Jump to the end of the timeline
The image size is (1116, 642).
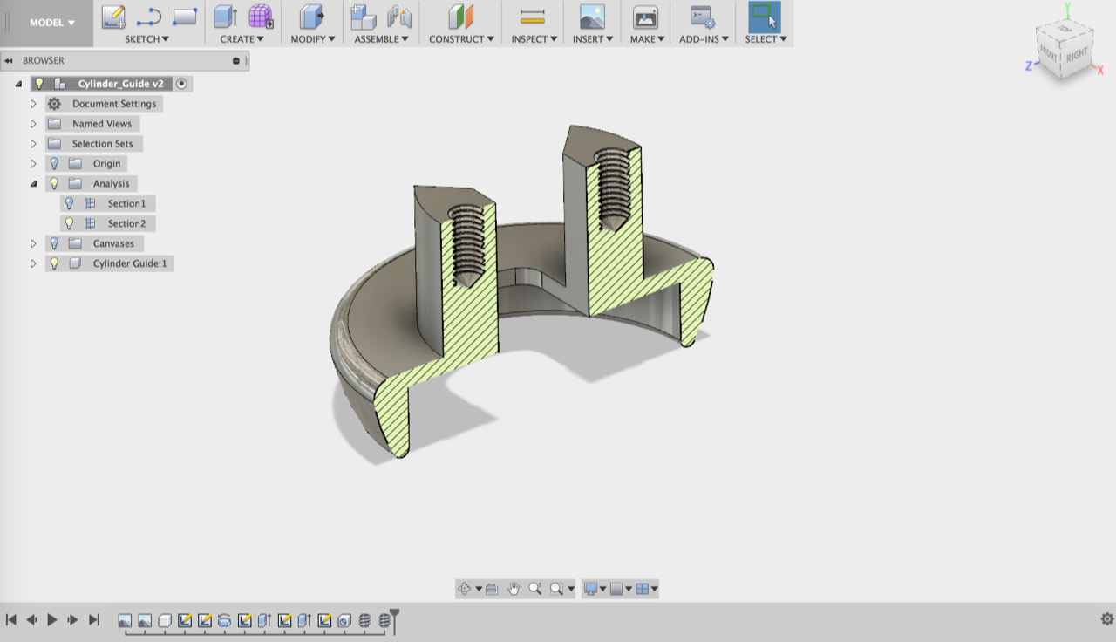[x=94, y=619]
